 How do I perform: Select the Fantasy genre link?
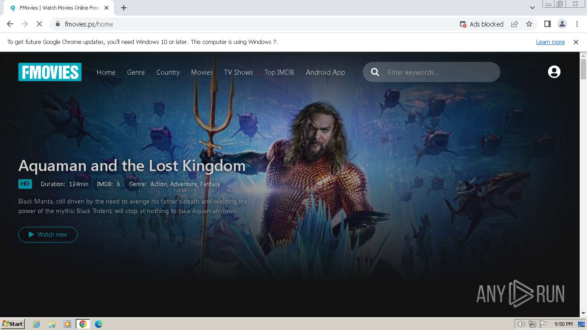pyautogui.click(x=210, y=184)
